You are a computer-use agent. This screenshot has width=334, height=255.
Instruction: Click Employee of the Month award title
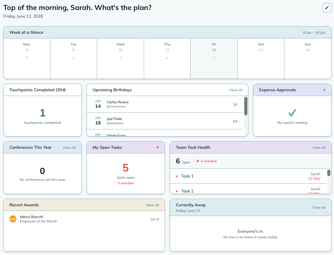click(38, 221)
